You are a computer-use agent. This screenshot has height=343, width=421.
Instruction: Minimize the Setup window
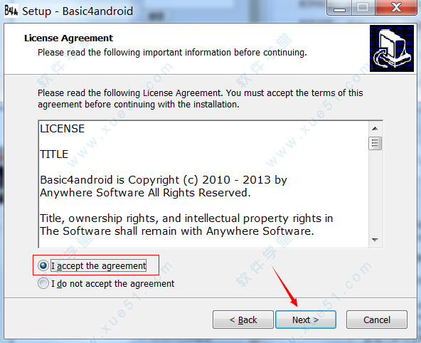(x=339, y=8)
